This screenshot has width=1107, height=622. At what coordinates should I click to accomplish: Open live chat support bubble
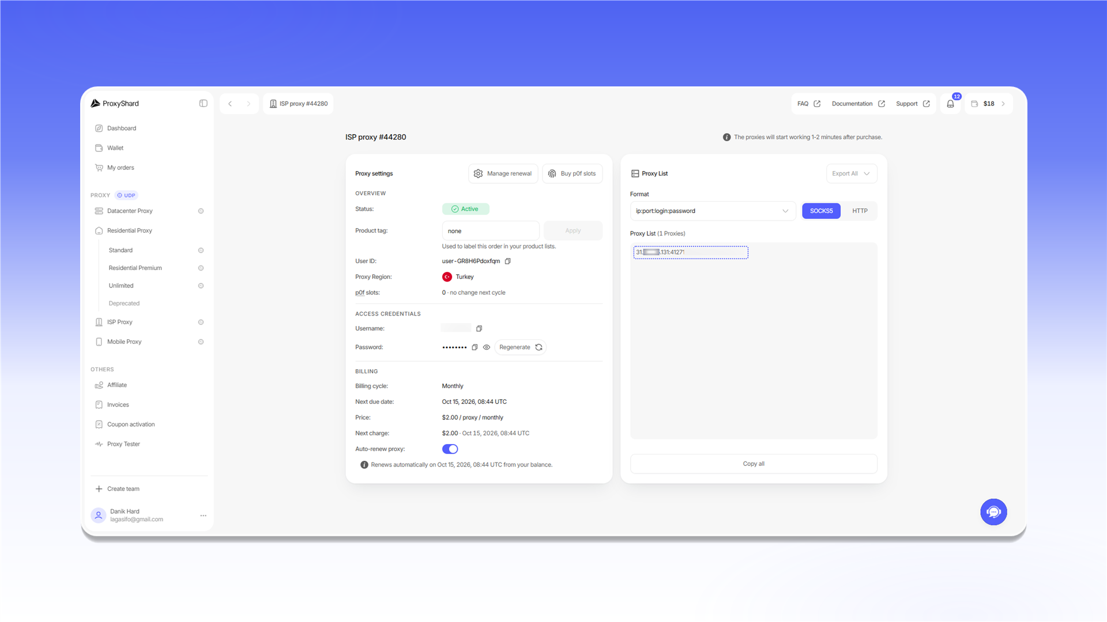(993, 511)
